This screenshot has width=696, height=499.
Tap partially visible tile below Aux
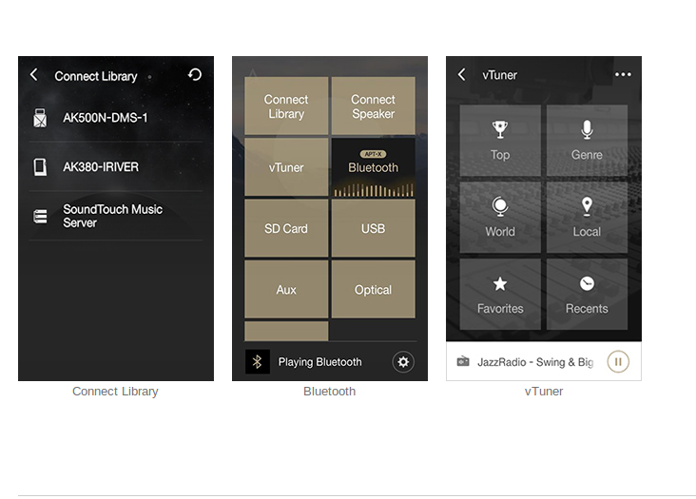pos(286,332)
